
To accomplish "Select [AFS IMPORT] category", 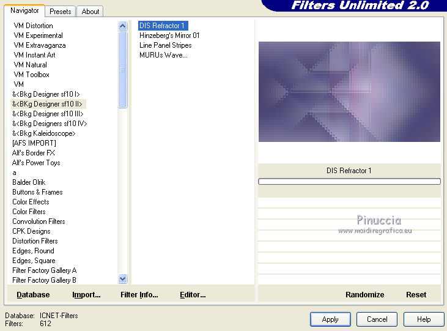I will point(34,143).
